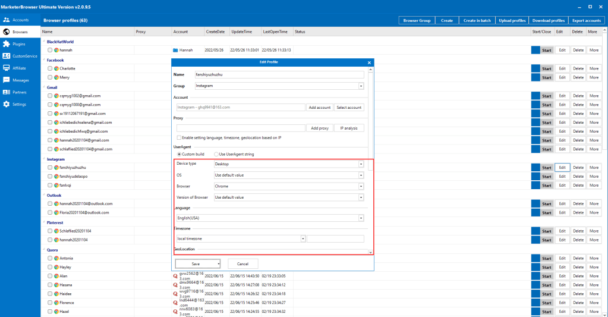Click the Plugins puzzle icon in sidebar

(7, 44)
